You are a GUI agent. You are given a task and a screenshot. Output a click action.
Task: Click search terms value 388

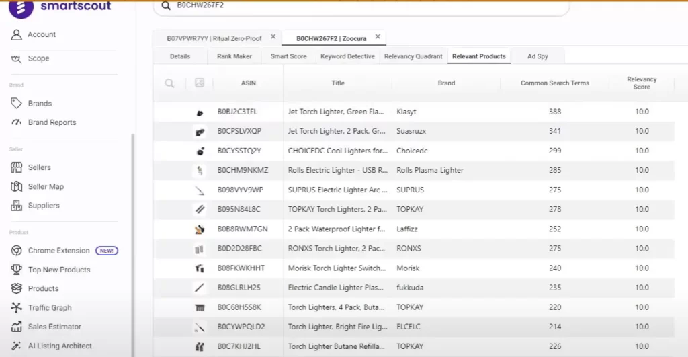coord(555,112)
